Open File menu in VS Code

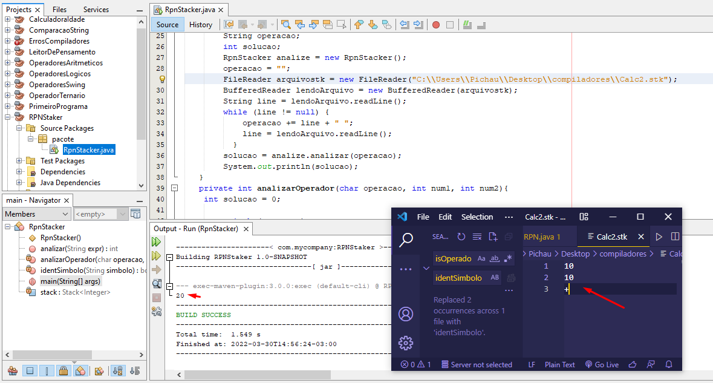click(x=423, y=217)
